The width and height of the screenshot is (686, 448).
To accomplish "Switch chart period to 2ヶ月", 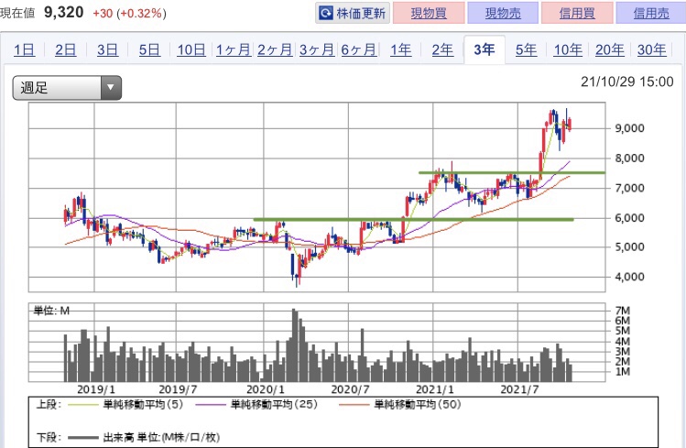I will (275, 49).
